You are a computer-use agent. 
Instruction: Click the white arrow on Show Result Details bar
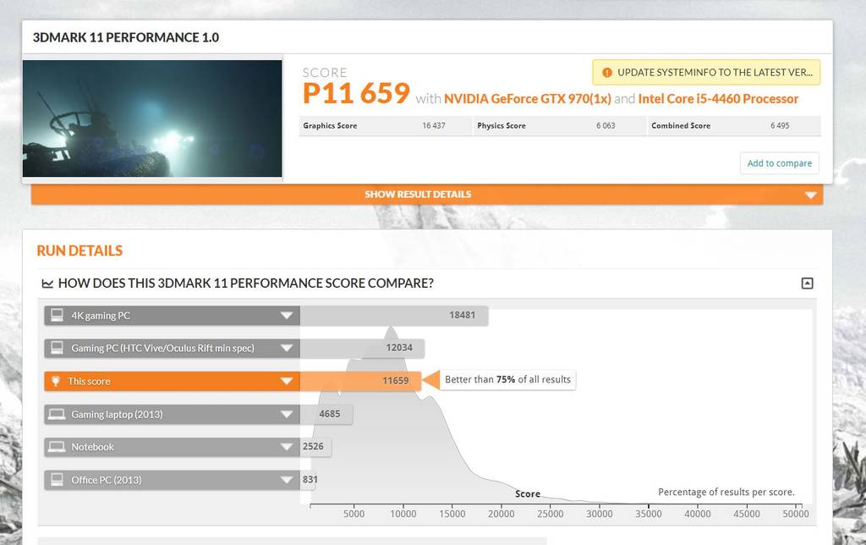point(810,195)
